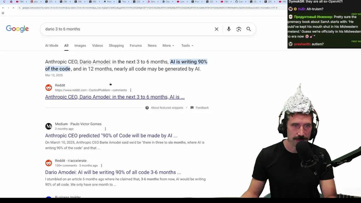Open three-dot menu for the ControlProblem Reddit result

tap(131, 90)
